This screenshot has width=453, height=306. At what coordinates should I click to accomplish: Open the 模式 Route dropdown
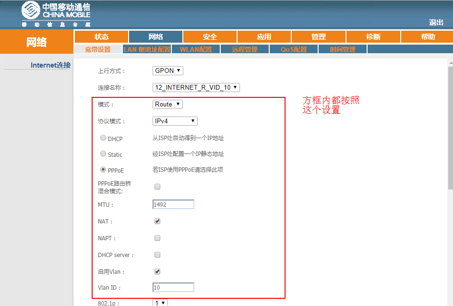167,104
